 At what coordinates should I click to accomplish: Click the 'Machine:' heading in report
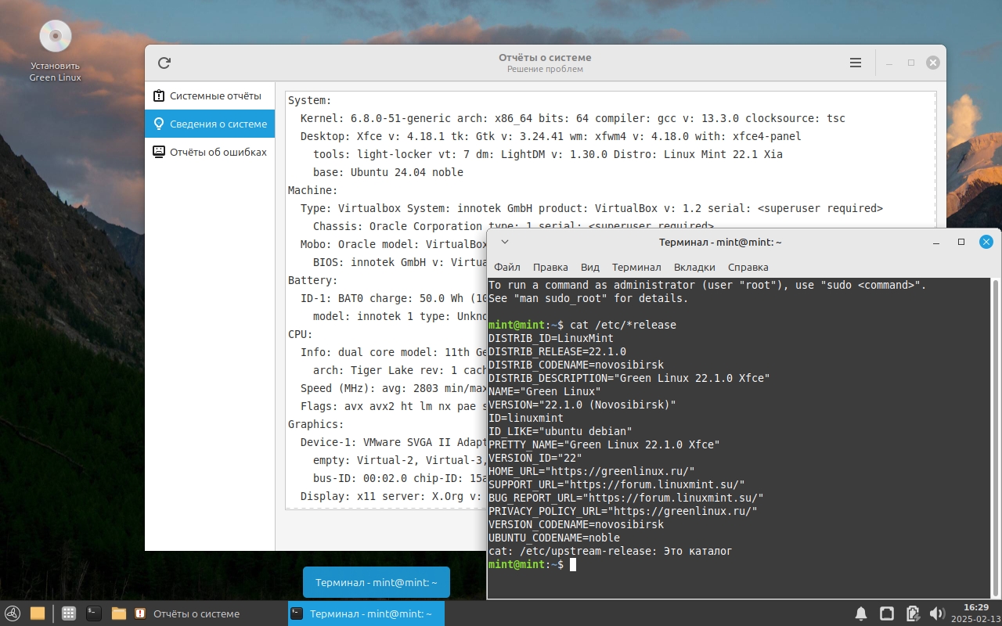click(x=313, y=190)
